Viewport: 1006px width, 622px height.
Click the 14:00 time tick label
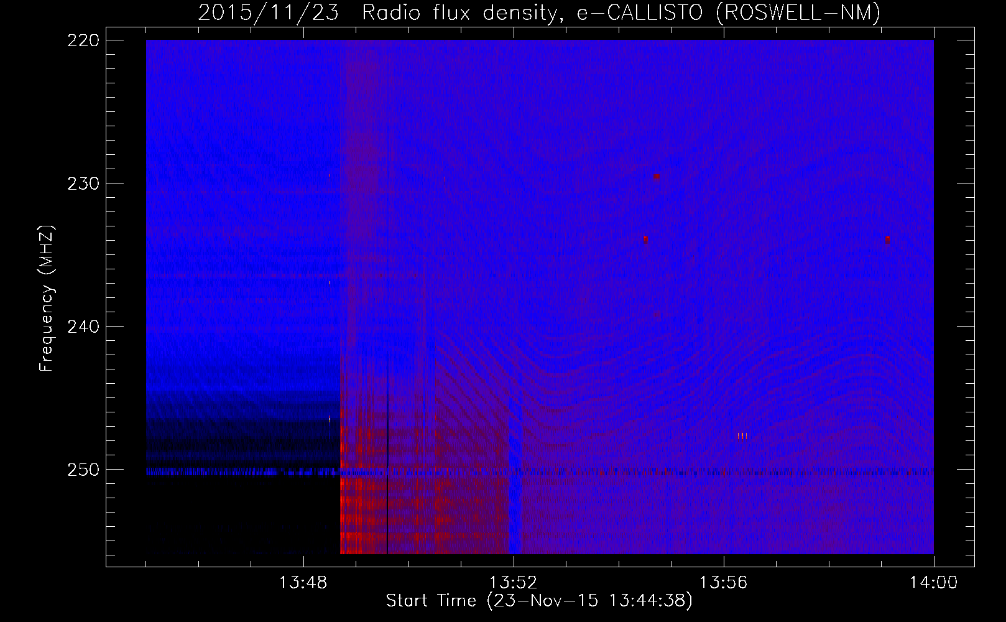click(934, 583)
